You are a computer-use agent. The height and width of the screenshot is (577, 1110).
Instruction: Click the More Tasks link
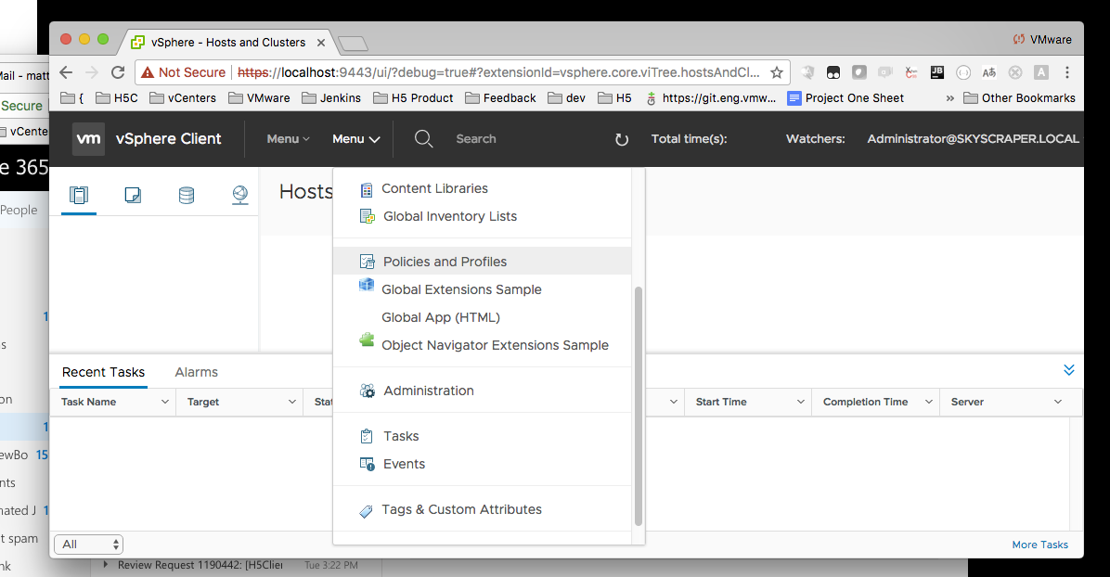point(1039,545)
